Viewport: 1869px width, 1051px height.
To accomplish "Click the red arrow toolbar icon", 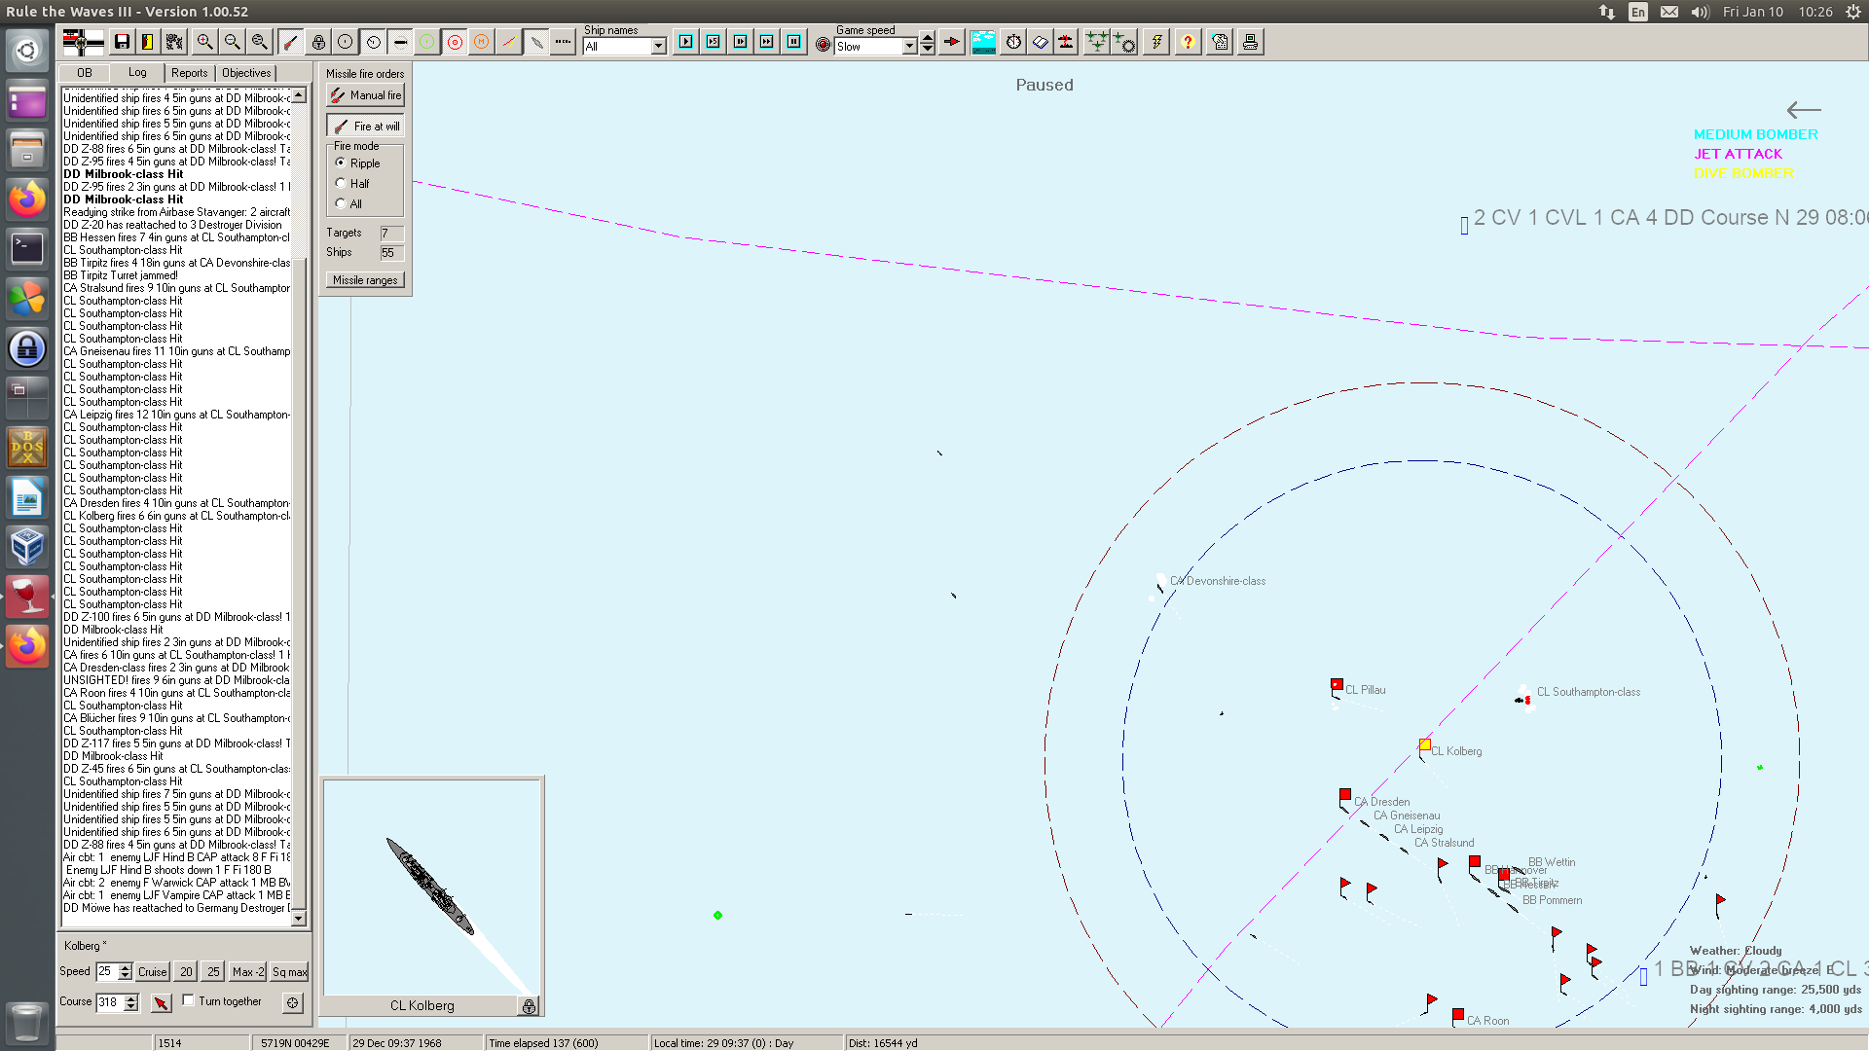I will coord(952,42).
